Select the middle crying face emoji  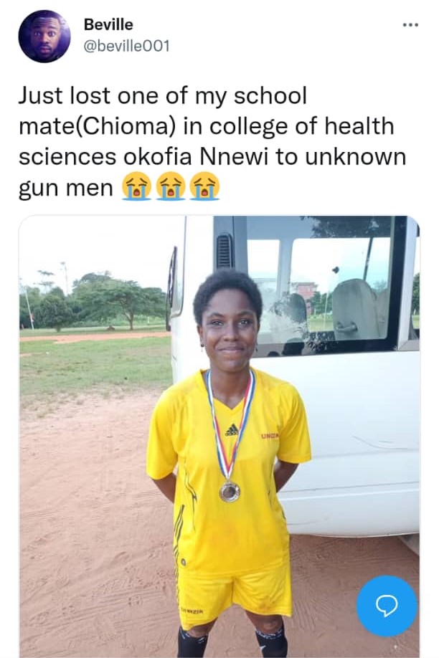[171, 186]
